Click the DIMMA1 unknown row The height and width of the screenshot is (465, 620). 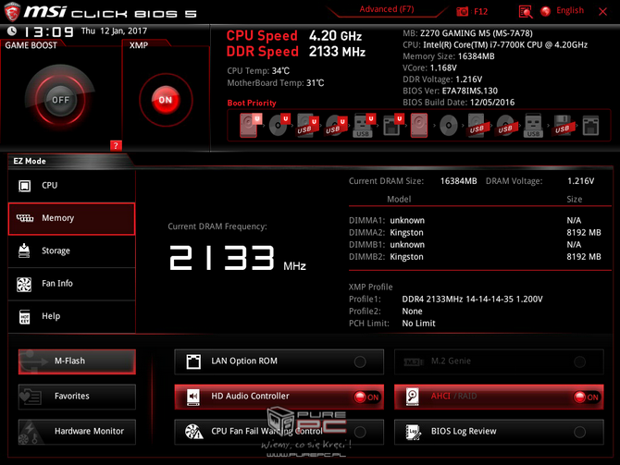coord(475,220)
